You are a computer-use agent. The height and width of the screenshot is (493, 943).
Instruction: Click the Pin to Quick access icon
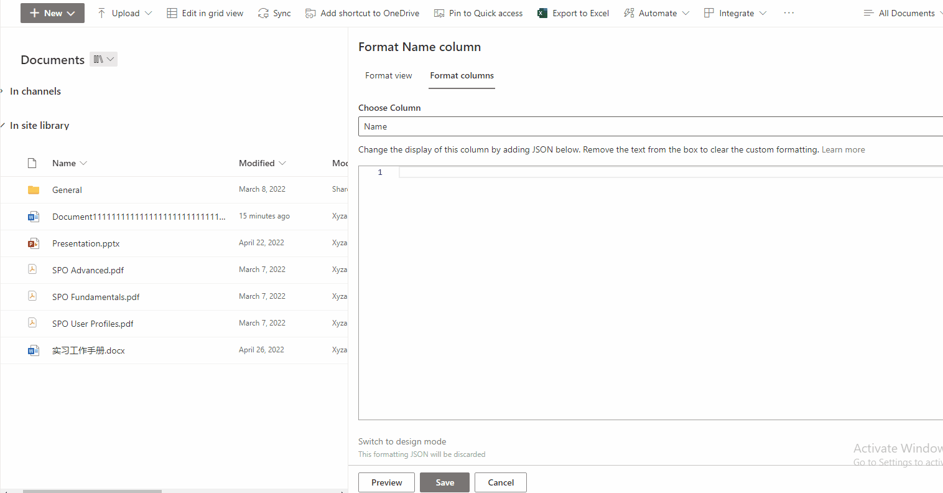439,13
